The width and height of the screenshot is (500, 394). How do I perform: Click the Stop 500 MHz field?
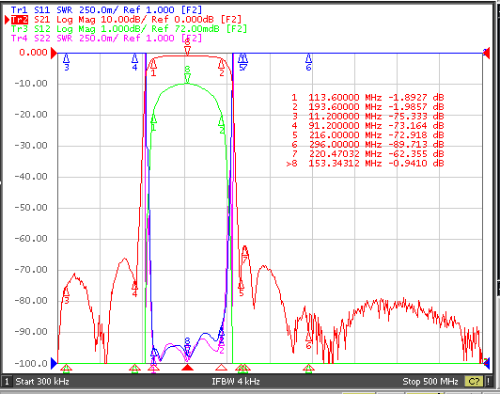pos(430,381)
